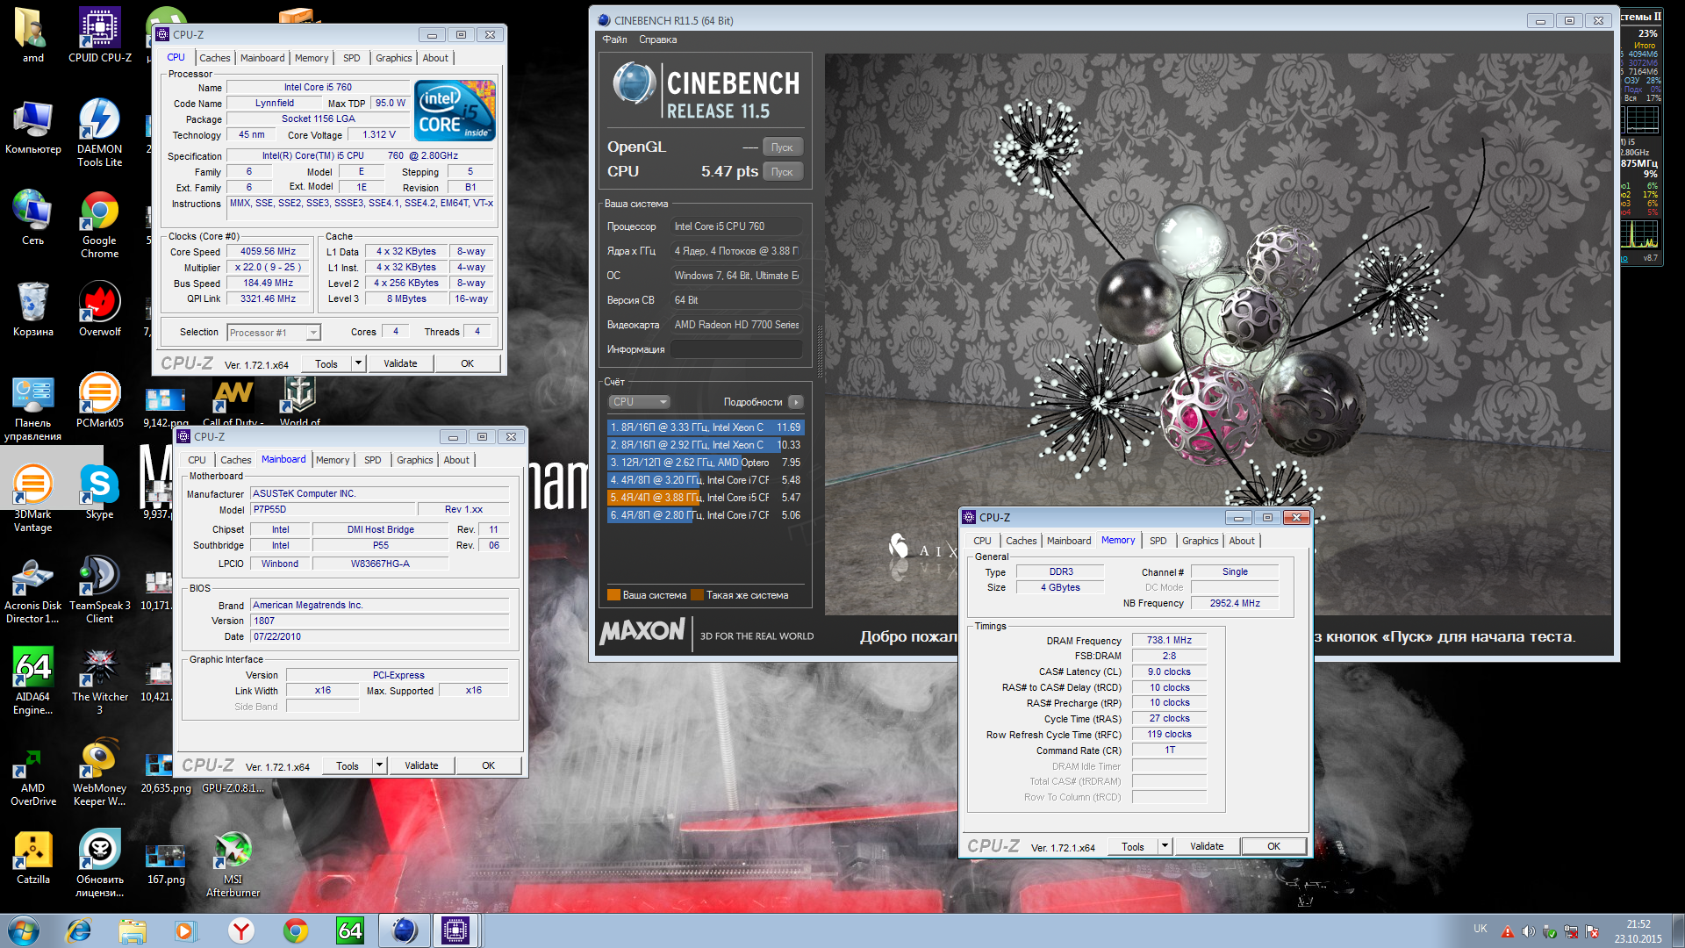The height and width of the screenshot is (948, 1685).
Task: Click OK in Memory CPU-Z window
Action: (x=1273, y=846)
